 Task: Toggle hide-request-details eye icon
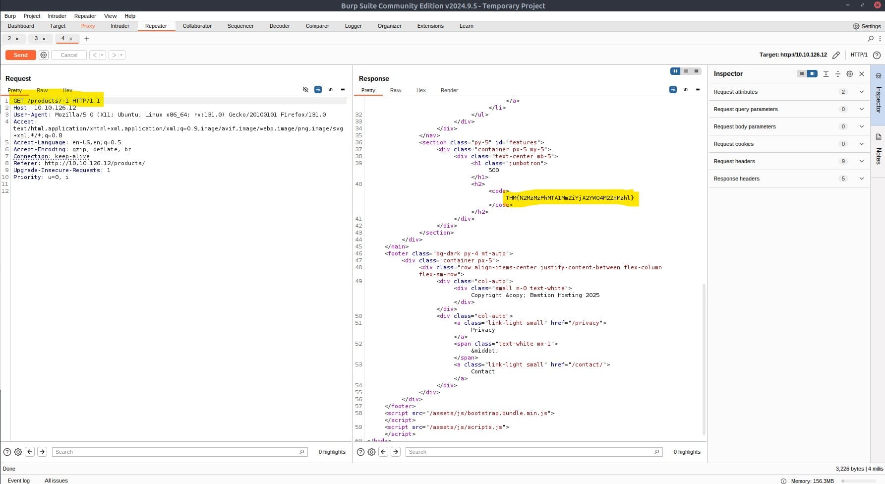[x=305, y=90]
